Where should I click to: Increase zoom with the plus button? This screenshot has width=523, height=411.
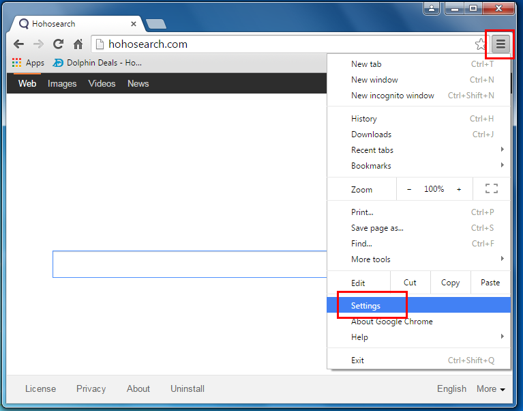coord(459,189)
